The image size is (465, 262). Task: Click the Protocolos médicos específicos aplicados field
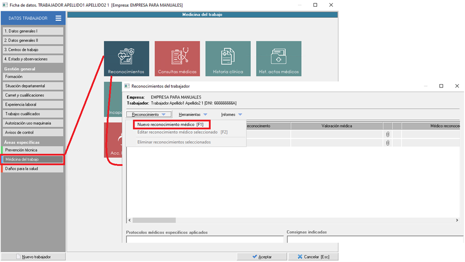pyautogui.click(x=204, y=239)
